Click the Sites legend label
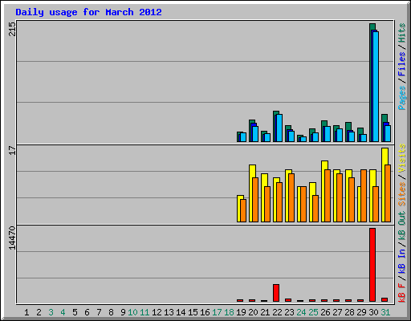The image size is (411, 321). [x=401, y=193]
